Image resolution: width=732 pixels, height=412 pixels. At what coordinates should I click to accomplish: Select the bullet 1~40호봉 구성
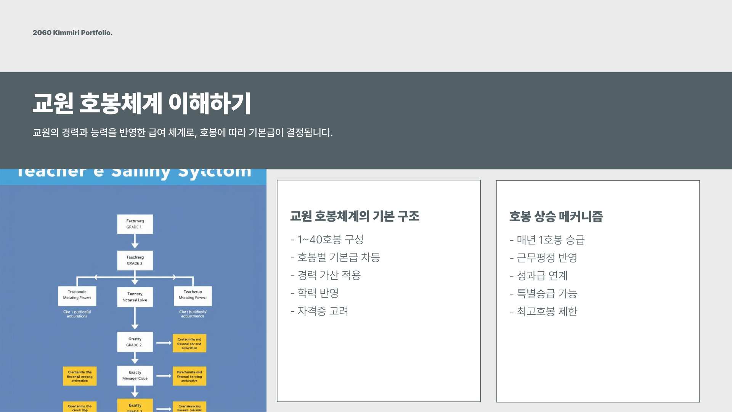tap(327, 240)
